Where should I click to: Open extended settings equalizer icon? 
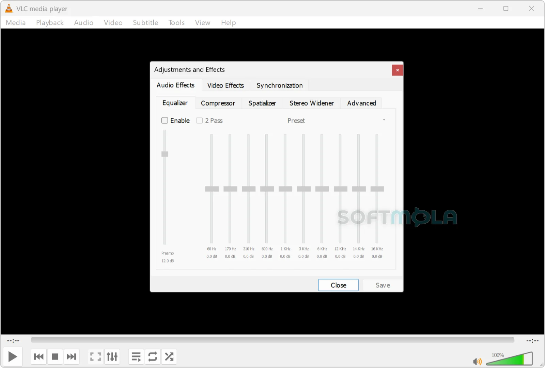click(112, 356)
